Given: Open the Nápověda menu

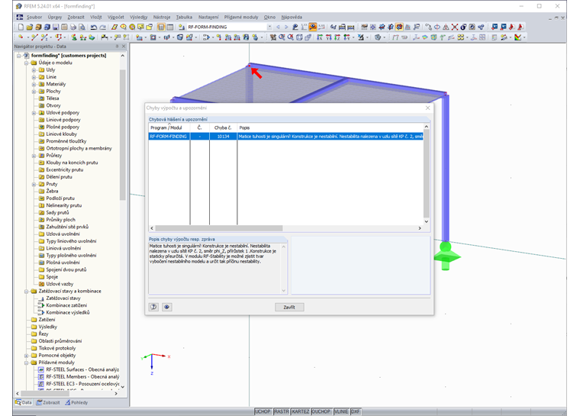Looking at the screenshot, I should 292,17.
